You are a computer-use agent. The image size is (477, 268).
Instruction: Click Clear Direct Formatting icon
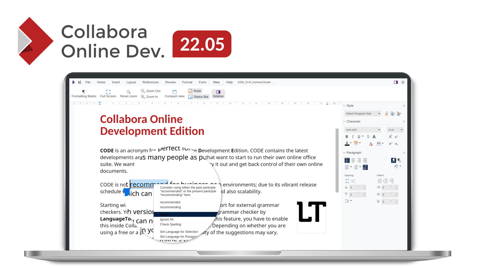point(371,144)
